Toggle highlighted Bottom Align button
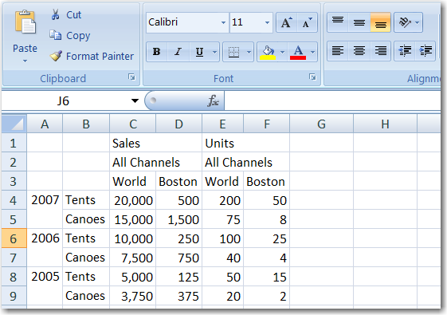 381,22
